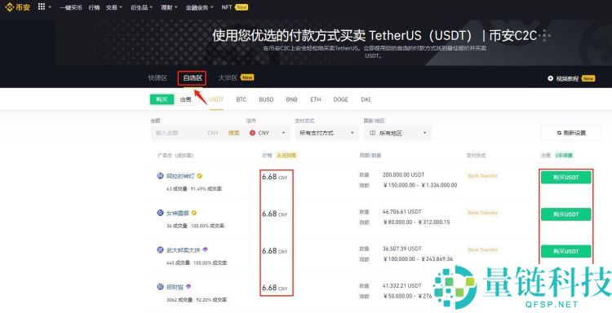This screenshot has height=313, width=612.
Task: Click the 46,706.61 USDT quantity value
Action: point(401,212)
